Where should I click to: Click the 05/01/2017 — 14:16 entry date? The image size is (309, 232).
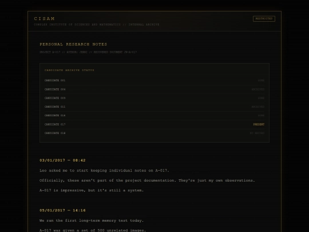(x=62, y=210)
